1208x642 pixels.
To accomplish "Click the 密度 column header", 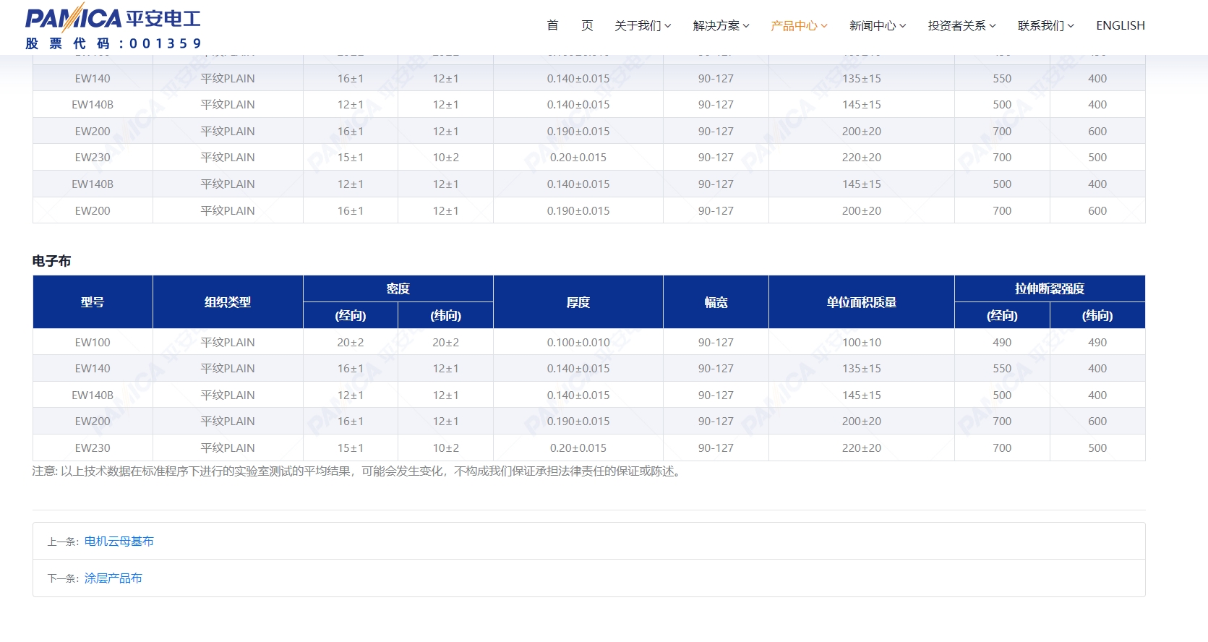I will tap(398, 288).
